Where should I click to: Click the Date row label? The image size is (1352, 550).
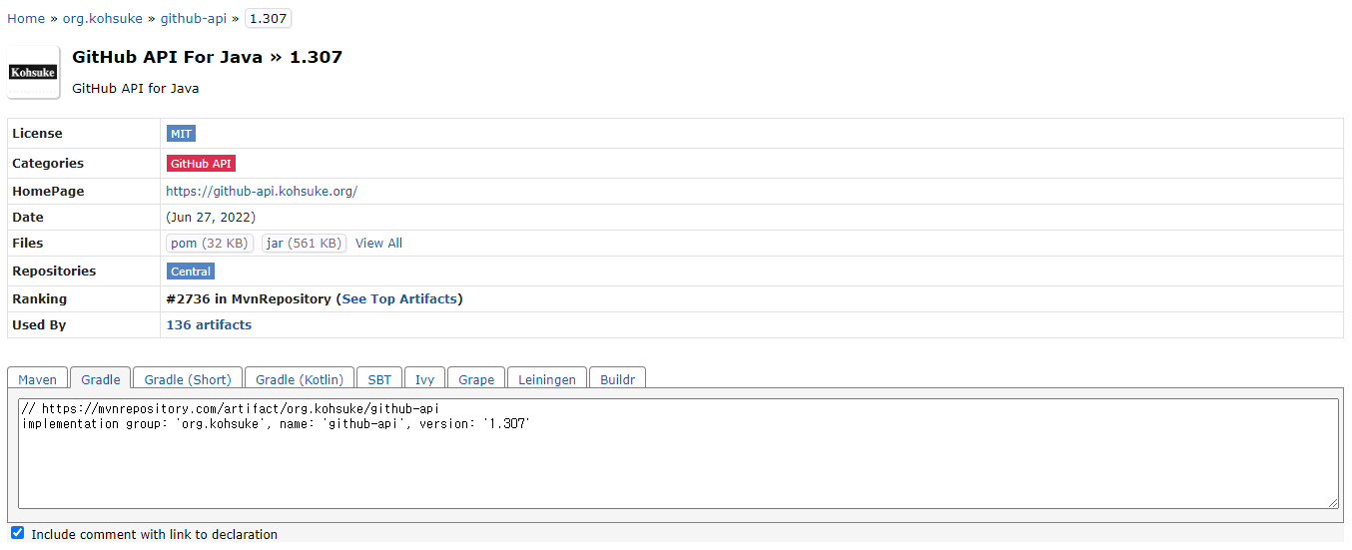28,217
